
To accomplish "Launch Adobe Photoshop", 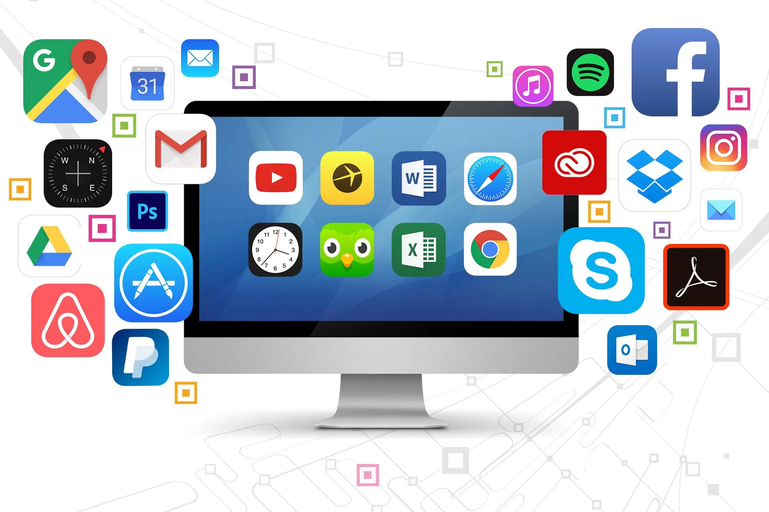I will click(148, 214).
